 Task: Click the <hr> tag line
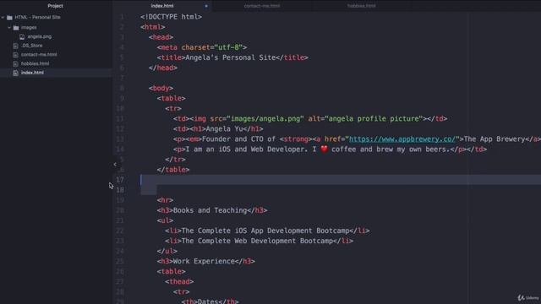click(165, 200)
